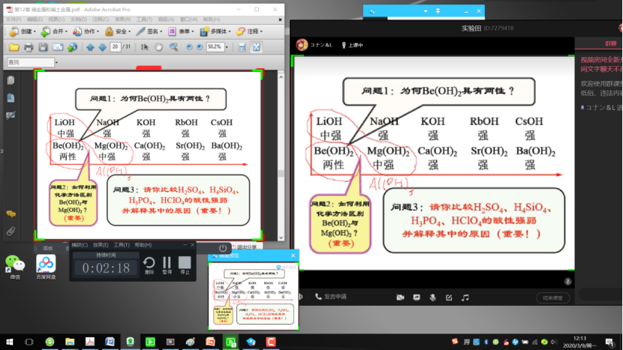Pause the screen recording
This screenshot has height=350, width=623.
pos(167,264)
